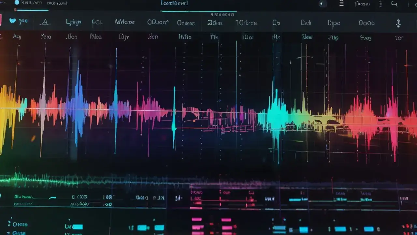Toggle the 'Oves' radio dot at bottom left
The image size is (417, 235).
(10, 224)
